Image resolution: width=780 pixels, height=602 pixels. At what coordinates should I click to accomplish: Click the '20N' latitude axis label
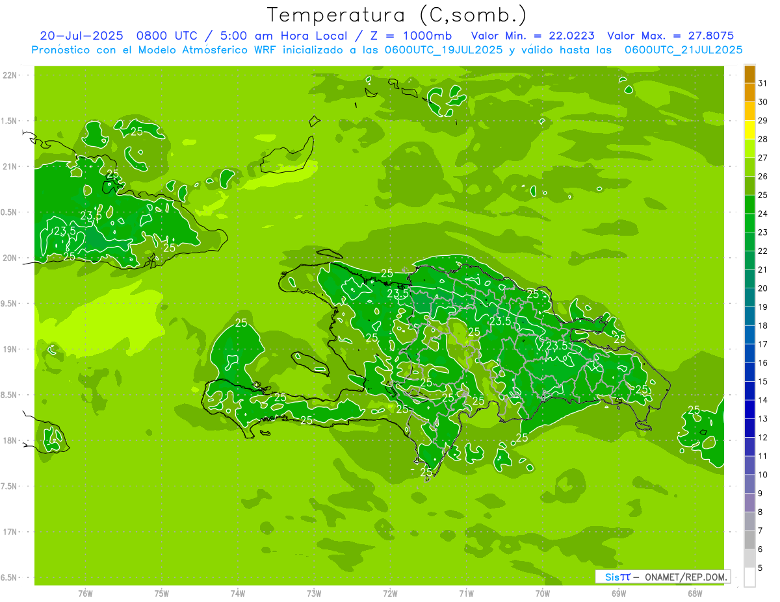click(x=10, y=258)
